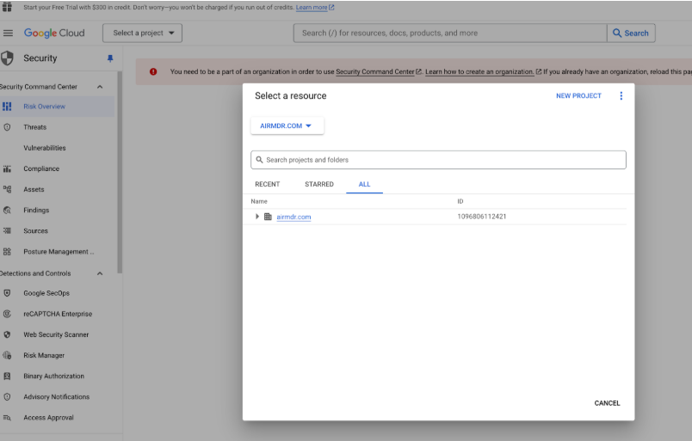Click the NEW PROJECT button
Screen dimensions: 692x441
[x=578, y=95]
